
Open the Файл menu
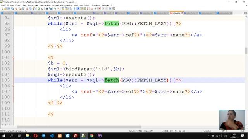(x=3, y=5)
